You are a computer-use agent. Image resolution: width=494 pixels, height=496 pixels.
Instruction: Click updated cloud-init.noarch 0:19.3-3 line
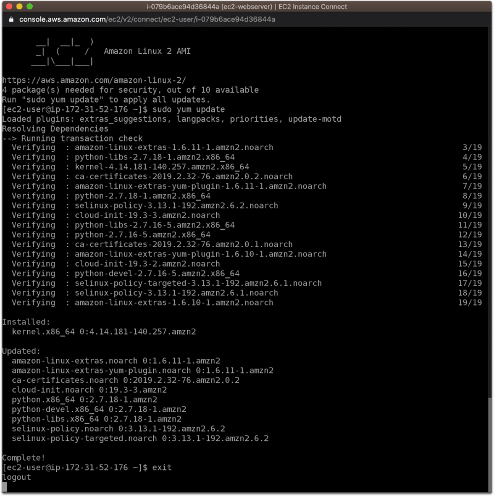pyautogui.click(x=89, y=390)
